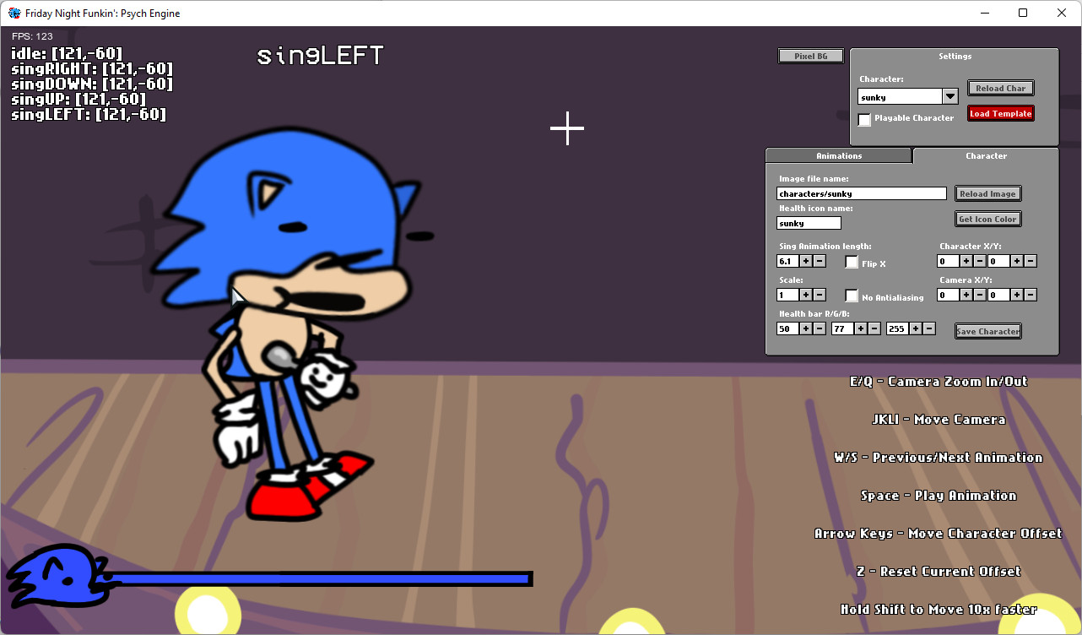Increase Health bar Red value with plus

(805, 328)
